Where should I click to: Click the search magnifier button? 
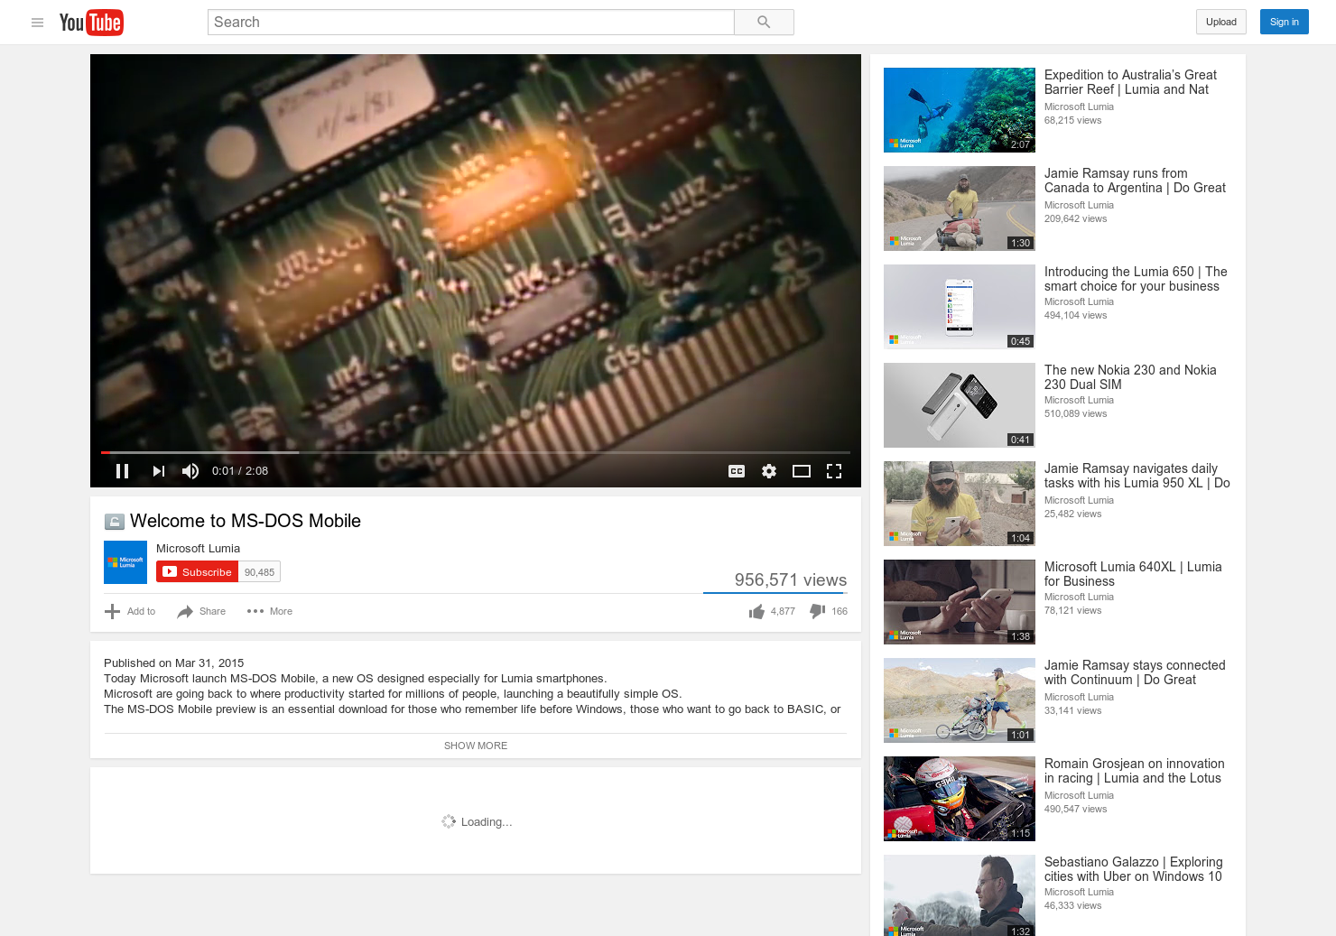click(x=764, y=23)
